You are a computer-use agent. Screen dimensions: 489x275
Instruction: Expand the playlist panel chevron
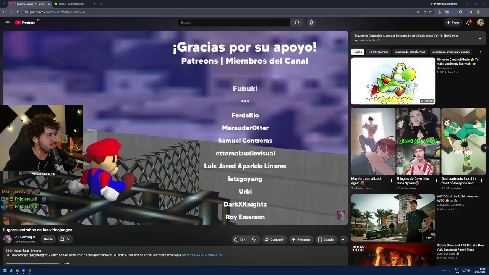(x=480, y=38)
